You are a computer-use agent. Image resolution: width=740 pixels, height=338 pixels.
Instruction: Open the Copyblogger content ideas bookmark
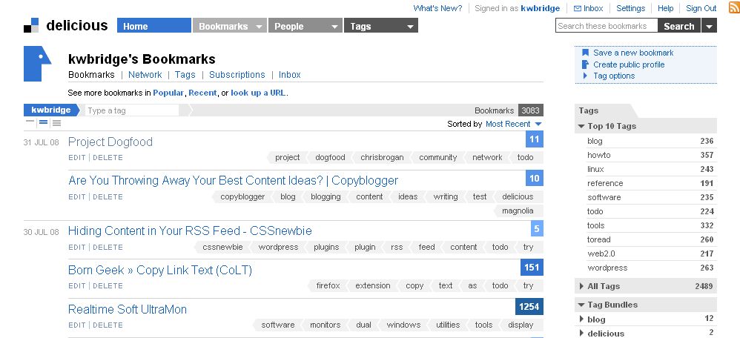point(233,180)
